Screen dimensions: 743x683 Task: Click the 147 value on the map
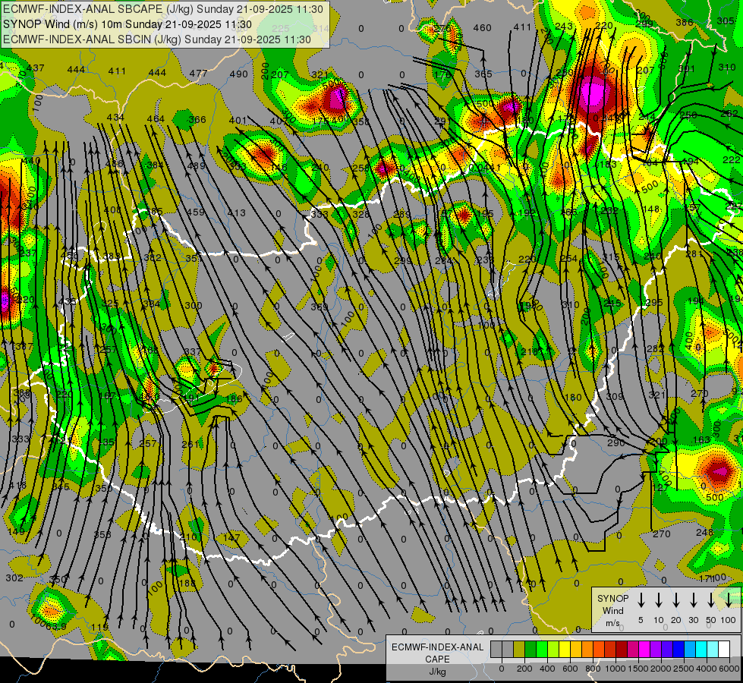231,537
